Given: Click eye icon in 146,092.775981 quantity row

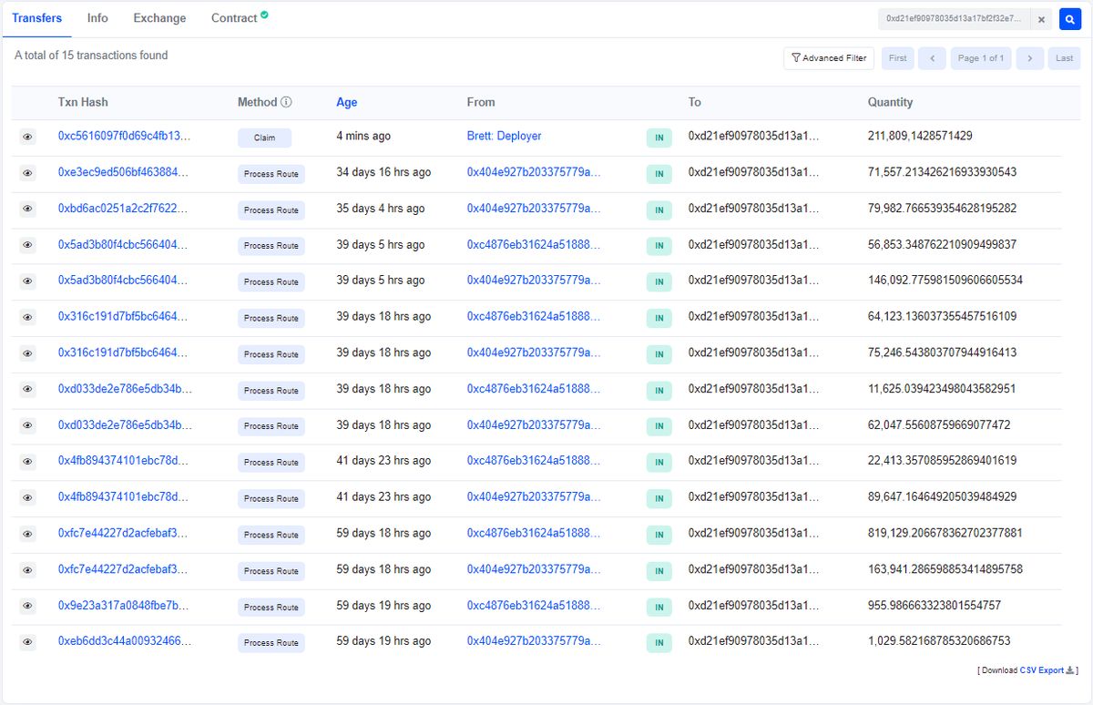Looking at the screenshot, I should point(27,281).
